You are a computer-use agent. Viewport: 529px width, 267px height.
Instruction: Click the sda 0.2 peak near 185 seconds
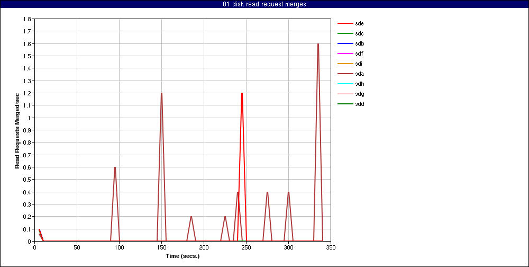pos(191,216)
